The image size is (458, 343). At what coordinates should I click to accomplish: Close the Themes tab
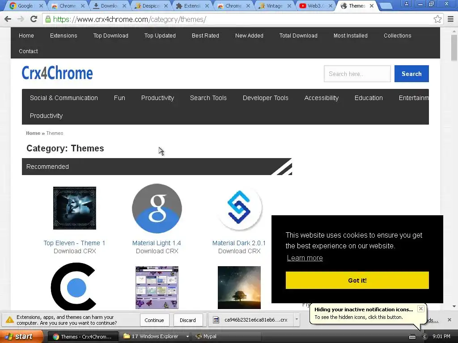[372, 6]
